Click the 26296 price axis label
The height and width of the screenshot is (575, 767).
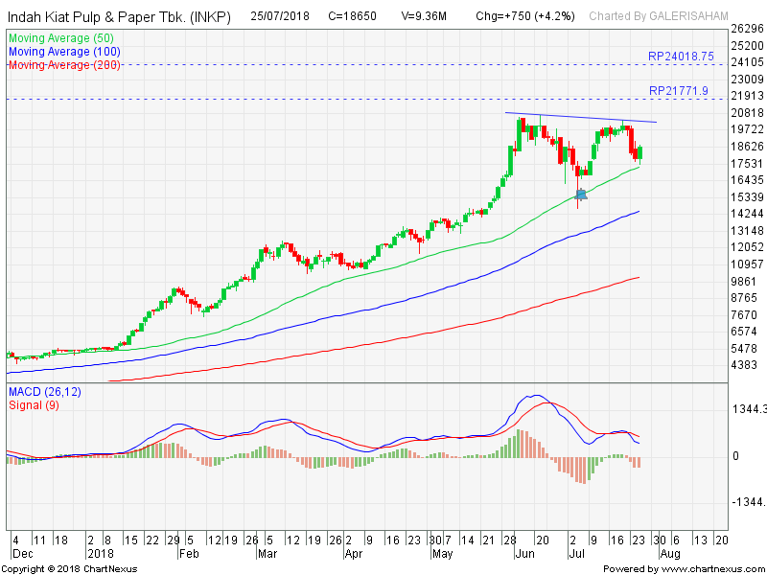click(746, 28)
